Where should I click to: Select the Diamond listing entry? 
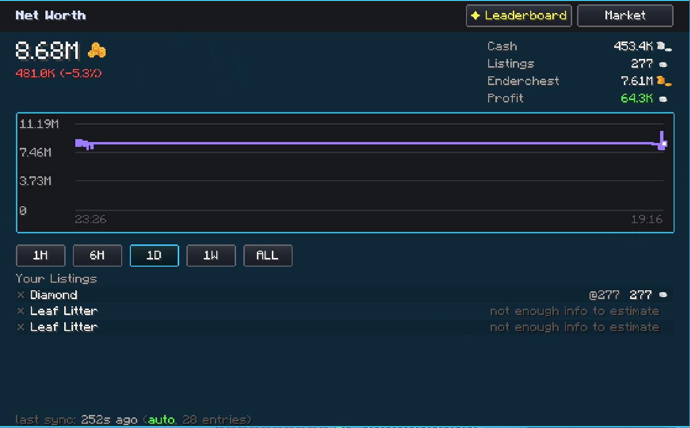coord(345,295)
